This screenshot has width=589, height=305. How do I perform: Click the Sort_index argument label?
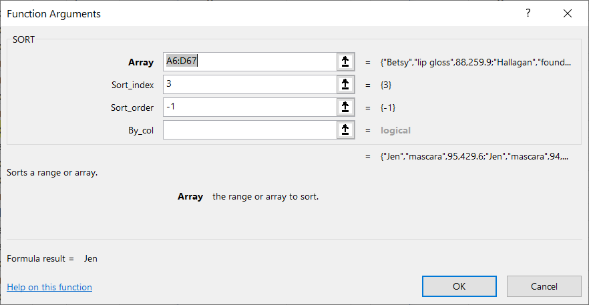(132, 85)
